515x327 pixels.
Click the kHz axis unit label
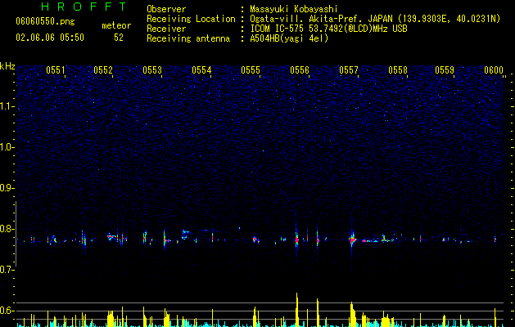[7, 66]
